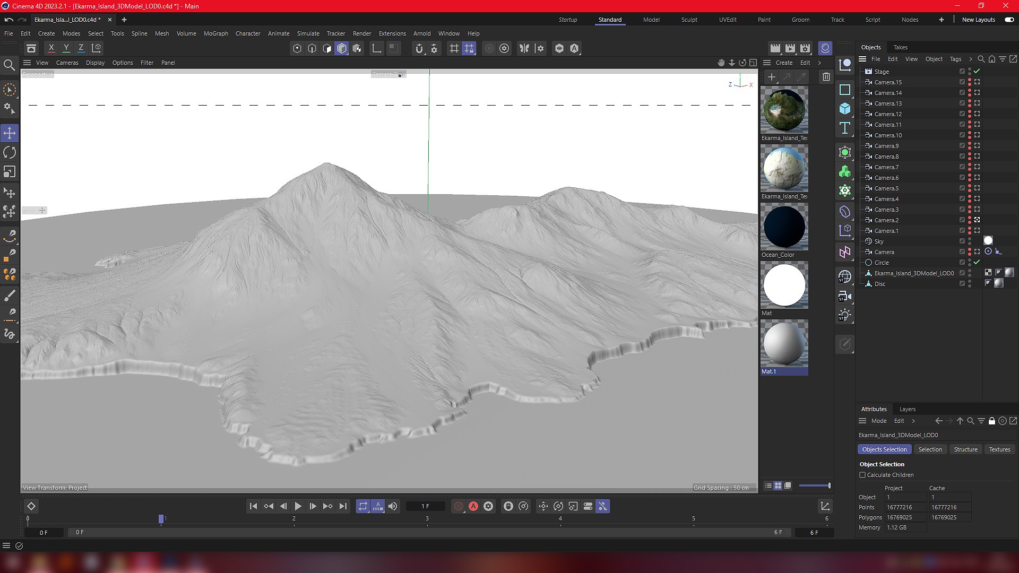Toggle timeline loop playback
This screenshot has width=1019, height=573.
363,506
